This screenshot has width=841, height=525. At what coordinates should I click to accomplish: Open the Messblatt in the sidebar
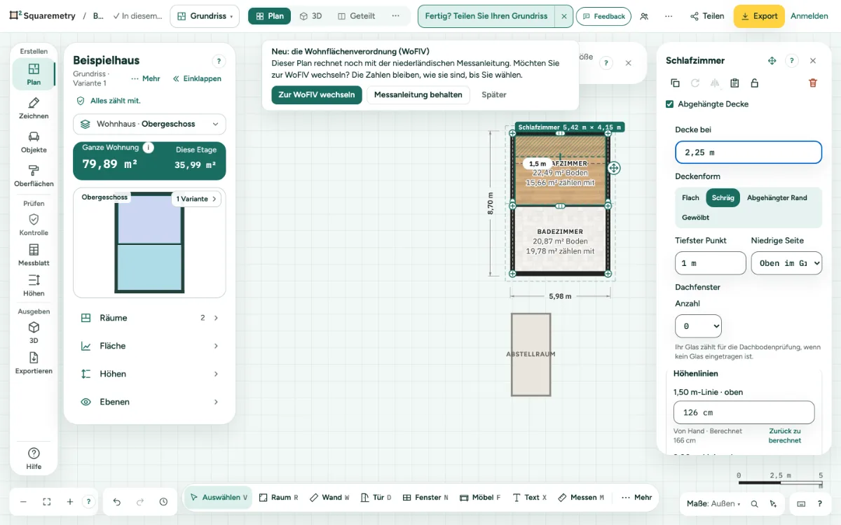coord(34,255)
